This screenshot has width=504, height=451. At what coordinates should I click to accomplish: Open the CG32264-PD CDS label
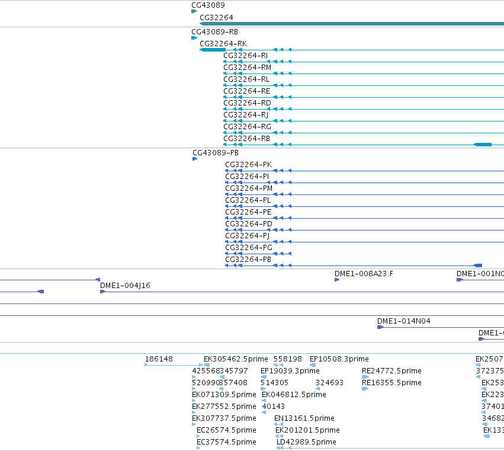point(249,224)
